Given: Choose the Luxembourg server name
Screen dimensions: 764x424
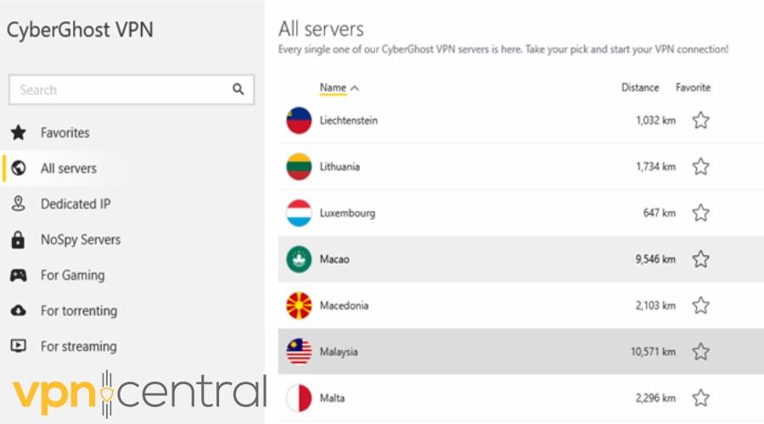Looking at the screenshot, I should click(x=347, y=213).
